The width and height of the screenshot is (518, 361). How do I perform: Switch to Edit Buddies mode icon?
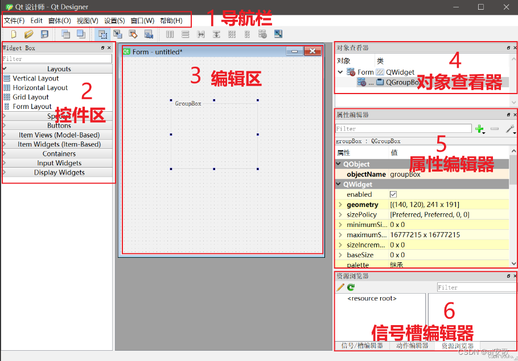tap(133, 34)
